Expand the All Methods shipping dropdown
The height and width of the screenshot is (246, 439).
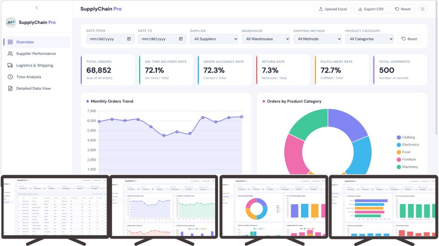[x=318, y=39]
